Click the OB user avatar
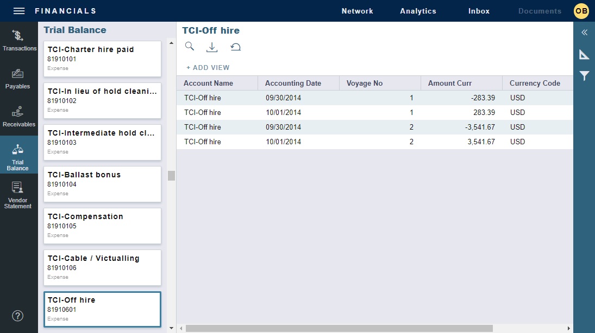This screenshot has height=333, width=595. tap(581, 10)
